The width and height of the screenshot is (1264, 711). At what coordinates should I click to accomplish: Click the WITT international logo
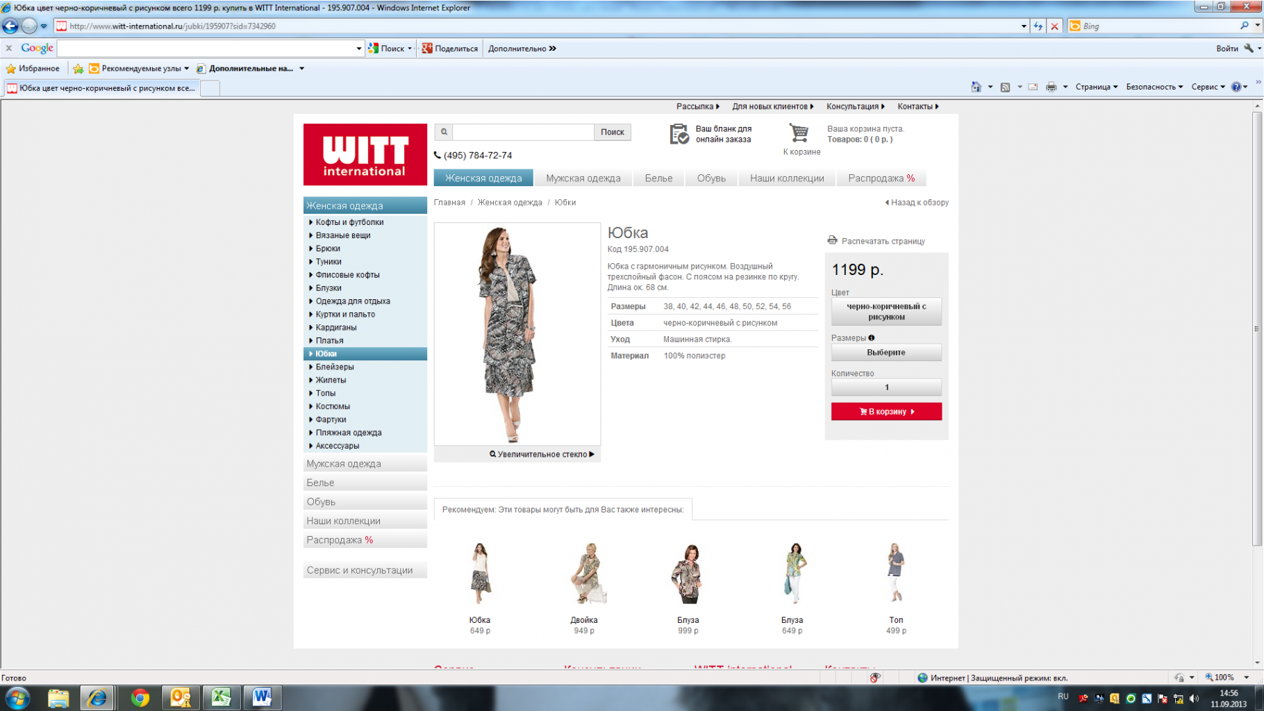(365, 154)
